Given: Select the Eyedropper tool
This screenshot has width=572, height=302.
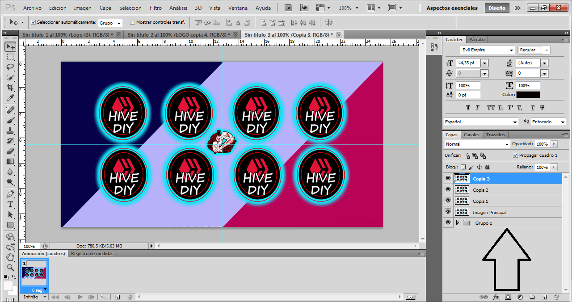Looking at the screenshot, I should (x=10, y=98).
